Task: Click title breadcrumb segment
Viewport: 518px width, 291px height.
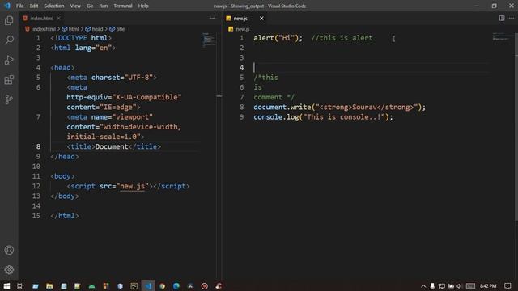Action: point(121,29)
